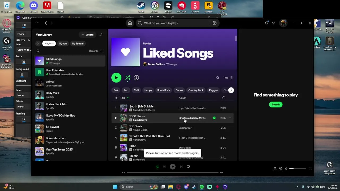Open File Explorer from the taskbar

tap(171, 187)
